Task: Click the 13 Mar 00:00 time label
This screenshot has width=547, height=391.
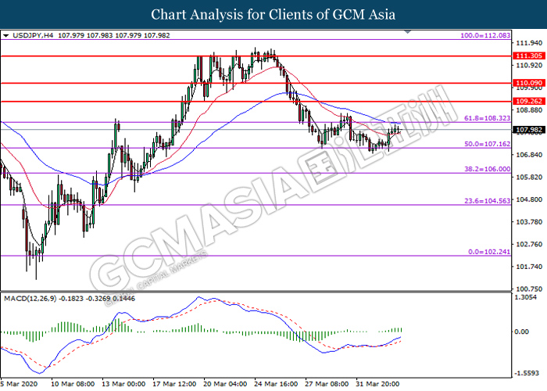Action: (x=123, y=384)
